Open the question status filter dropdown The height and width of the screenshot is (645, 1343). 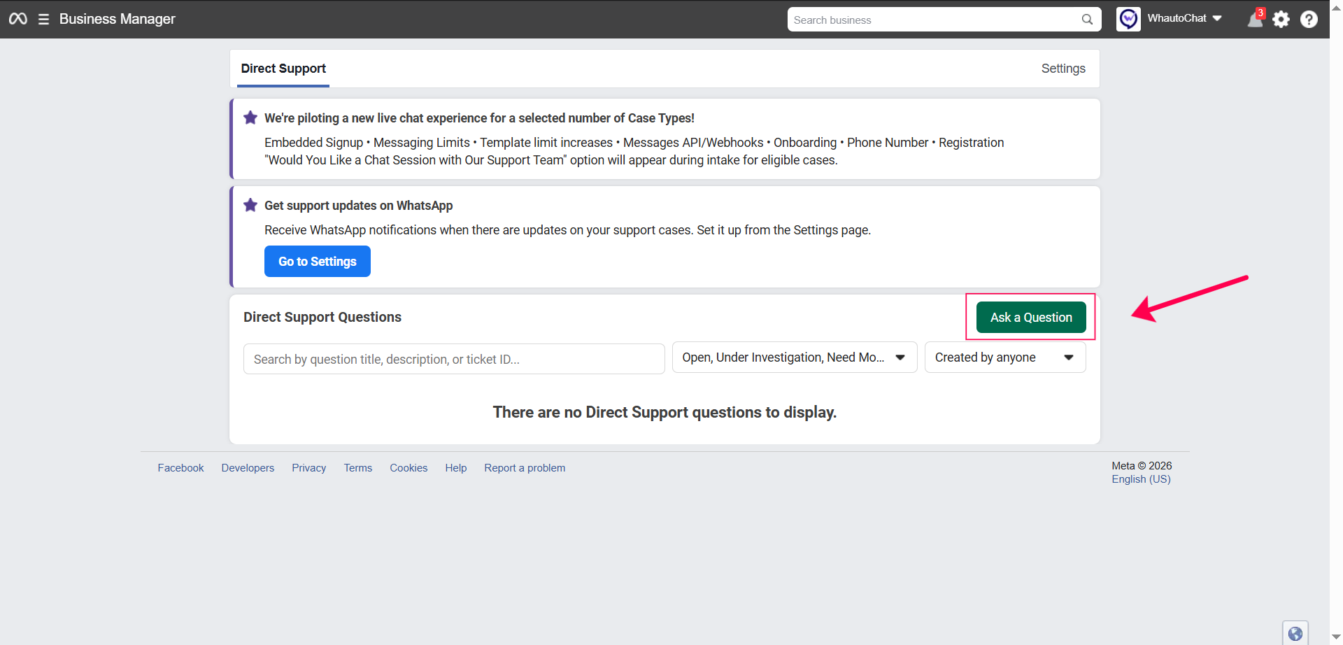795,357
